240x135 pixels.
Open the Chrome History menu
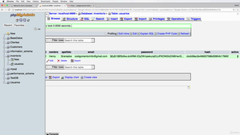pyautogui.click(x=36, y=1)
